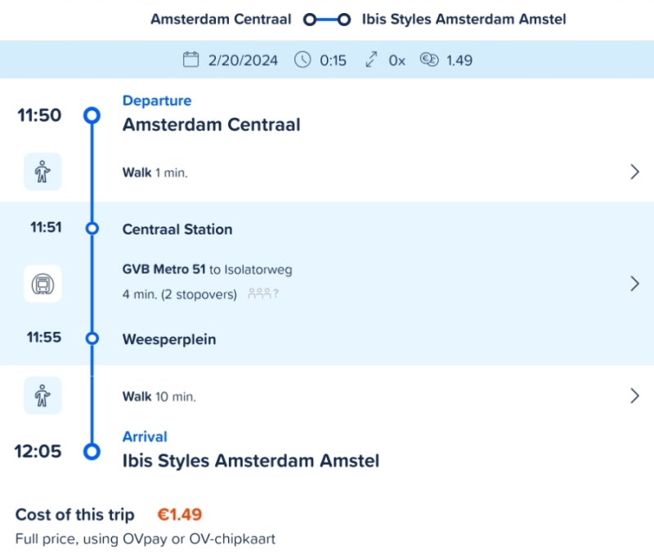Screen dimensions: 654x554
Task: Click the Weesperplein stop name
Action: pyautogui.click(x=169, y=338)
